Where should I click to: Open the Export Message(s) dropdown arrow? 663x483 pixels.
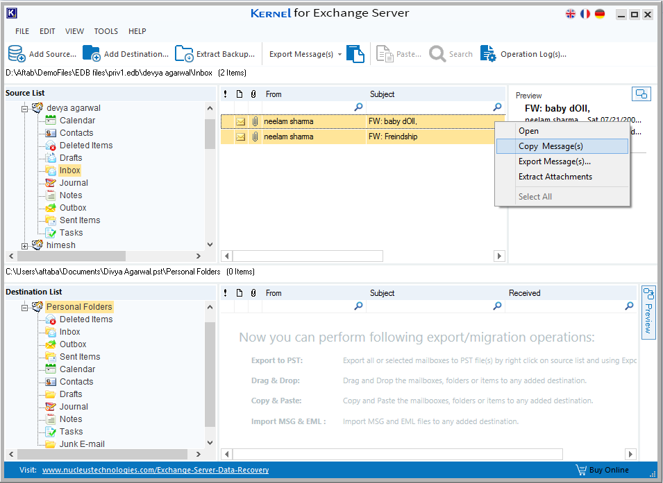click(x=339, y=55)
